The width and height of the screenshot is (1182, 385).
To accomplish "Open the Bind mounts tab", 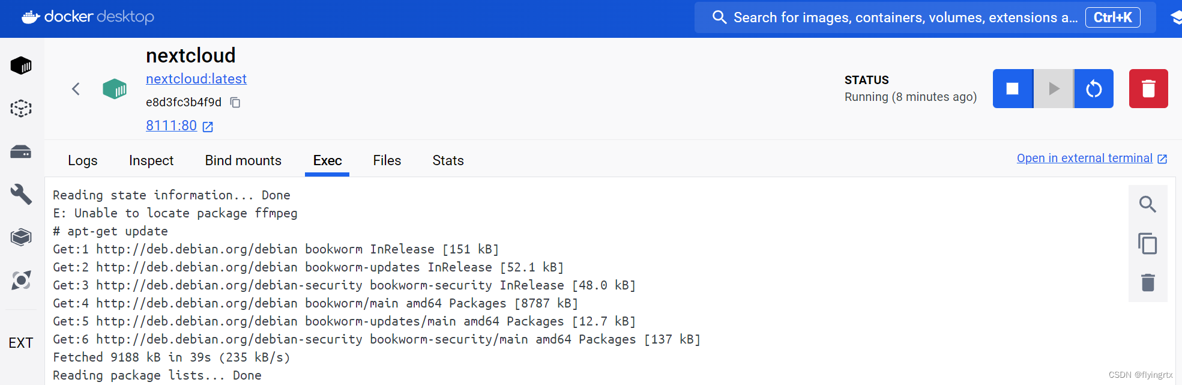I will point(243,160).
